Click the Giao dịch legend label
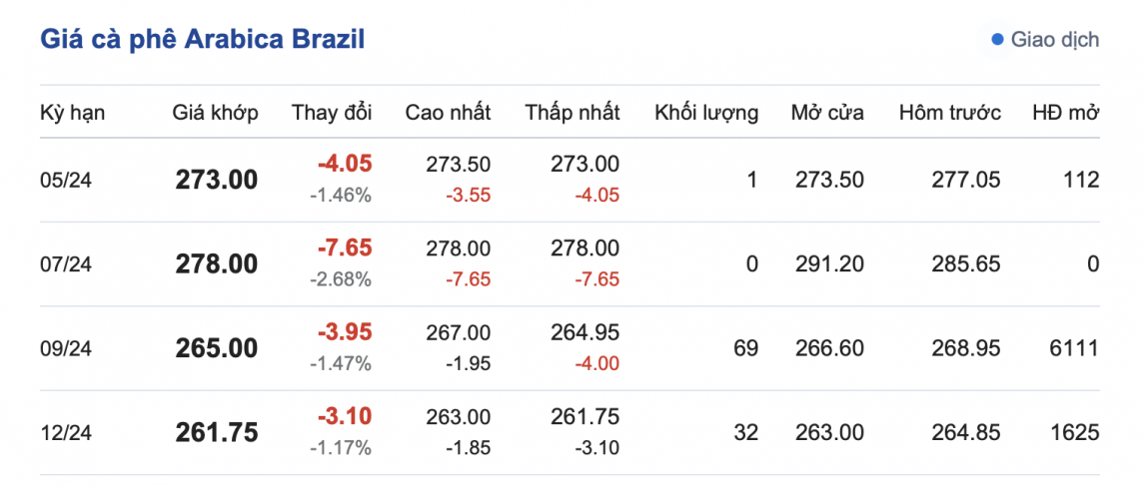1143x486 pixels. [x=1055, y=40]
